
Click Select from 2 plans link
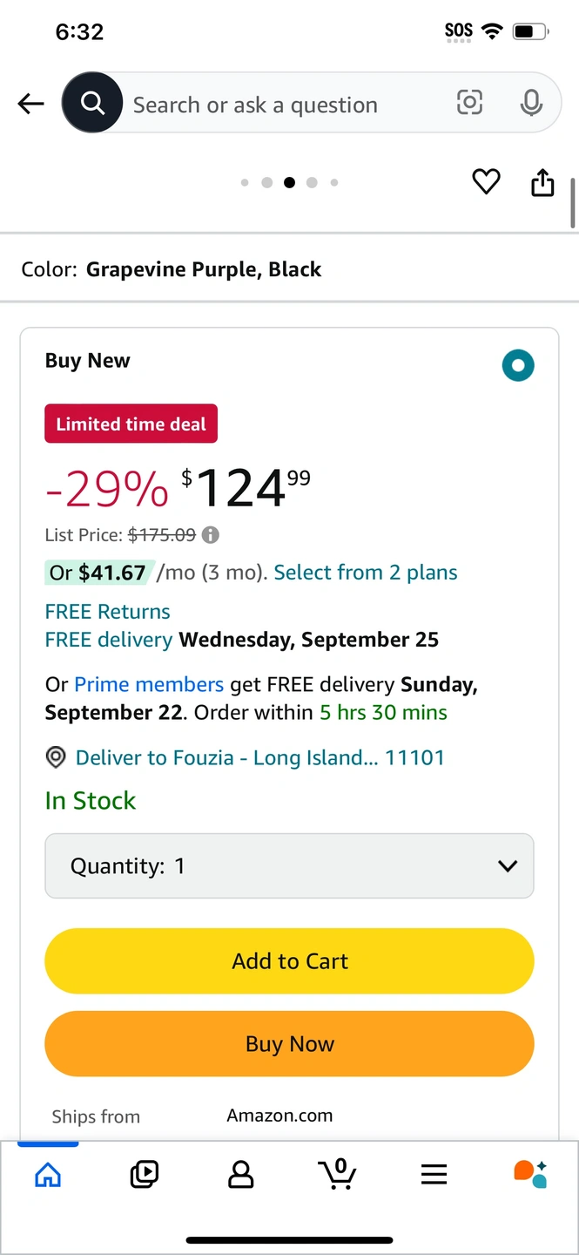[366, 573]
